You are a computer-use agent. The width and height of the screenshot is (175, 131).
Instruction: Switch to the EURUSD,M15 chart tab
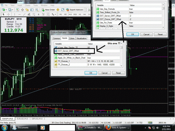22,119
